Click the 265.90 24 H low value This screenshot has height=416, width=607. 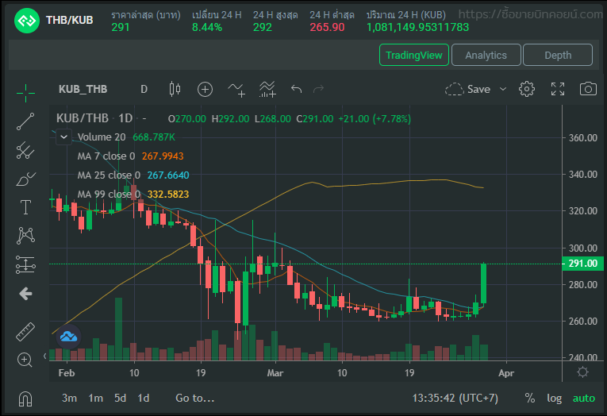click(x=327, y=27)
